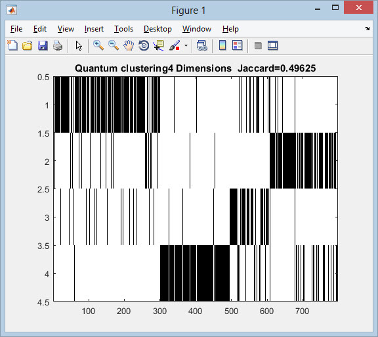Open the Tools menu
Viewport: 378px width, 337px height.
coord(123,29)
